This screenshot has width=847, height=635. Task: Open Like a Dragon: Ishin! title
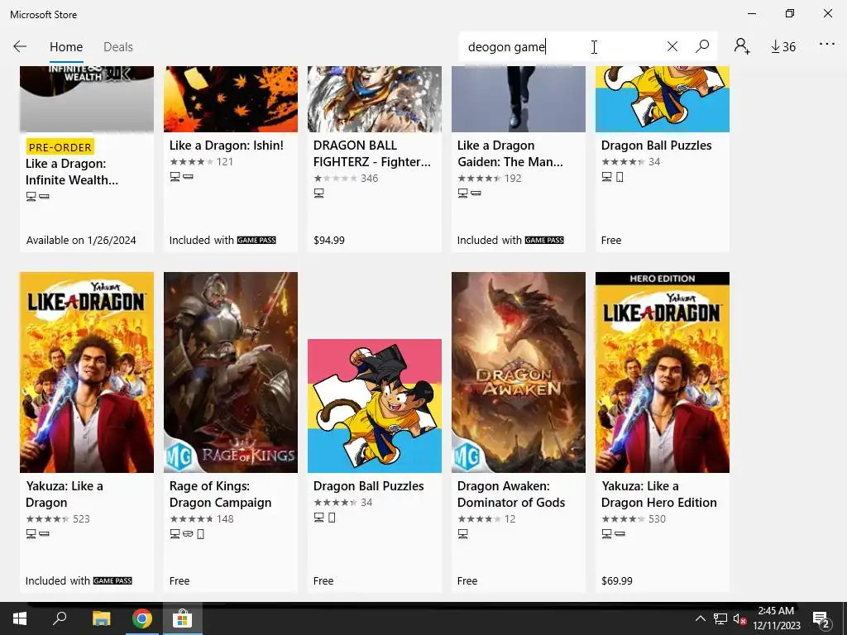(227, 146)
